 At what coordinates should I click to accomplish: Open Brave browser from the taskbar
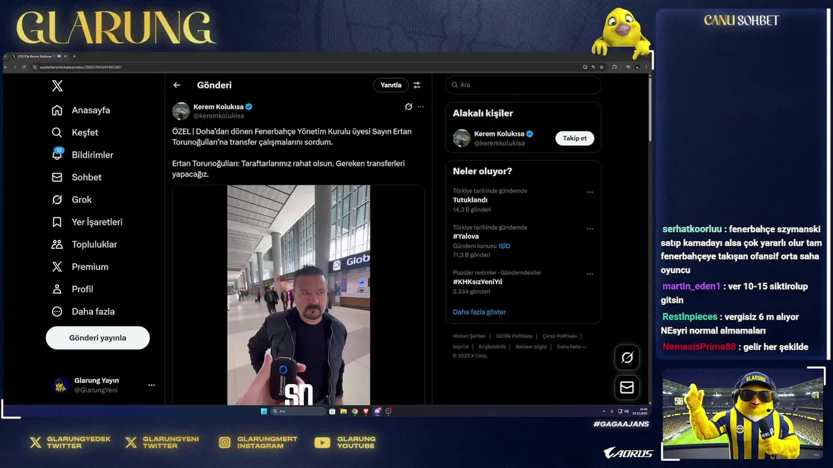point(366,411)
